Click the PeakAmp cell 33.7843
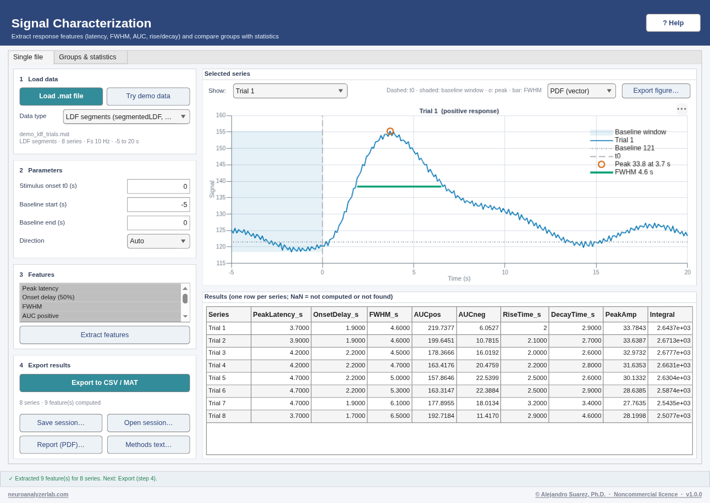Viewport: 710px width, 503px height. pyautogui.click(x=625, y=328)
